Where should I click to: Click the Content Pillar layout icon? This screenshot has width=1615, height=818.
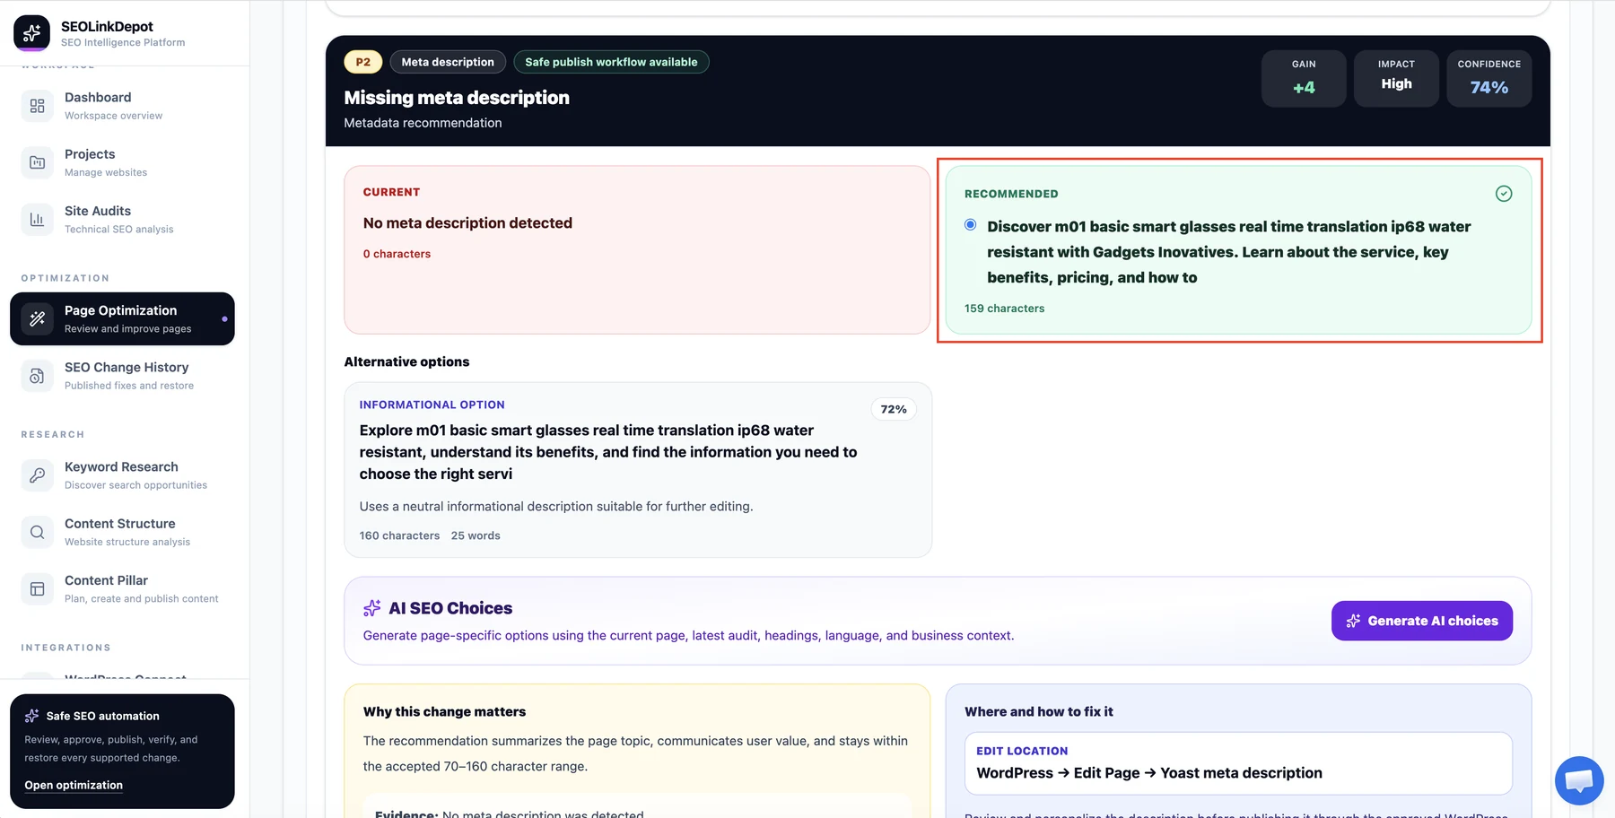[x=37, y=589]
